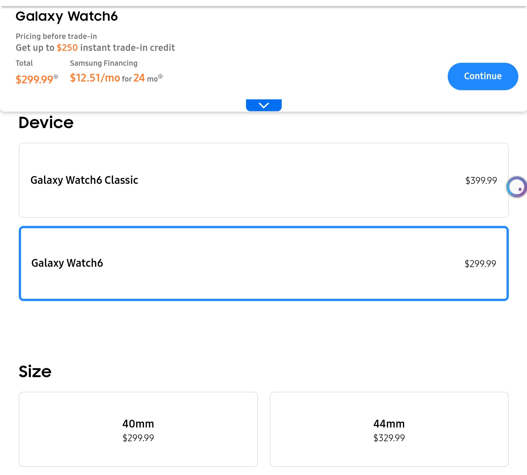Screen dimensions: 527x475
Task: Click the info icon after 24 mo
Action: click(160, 76)
